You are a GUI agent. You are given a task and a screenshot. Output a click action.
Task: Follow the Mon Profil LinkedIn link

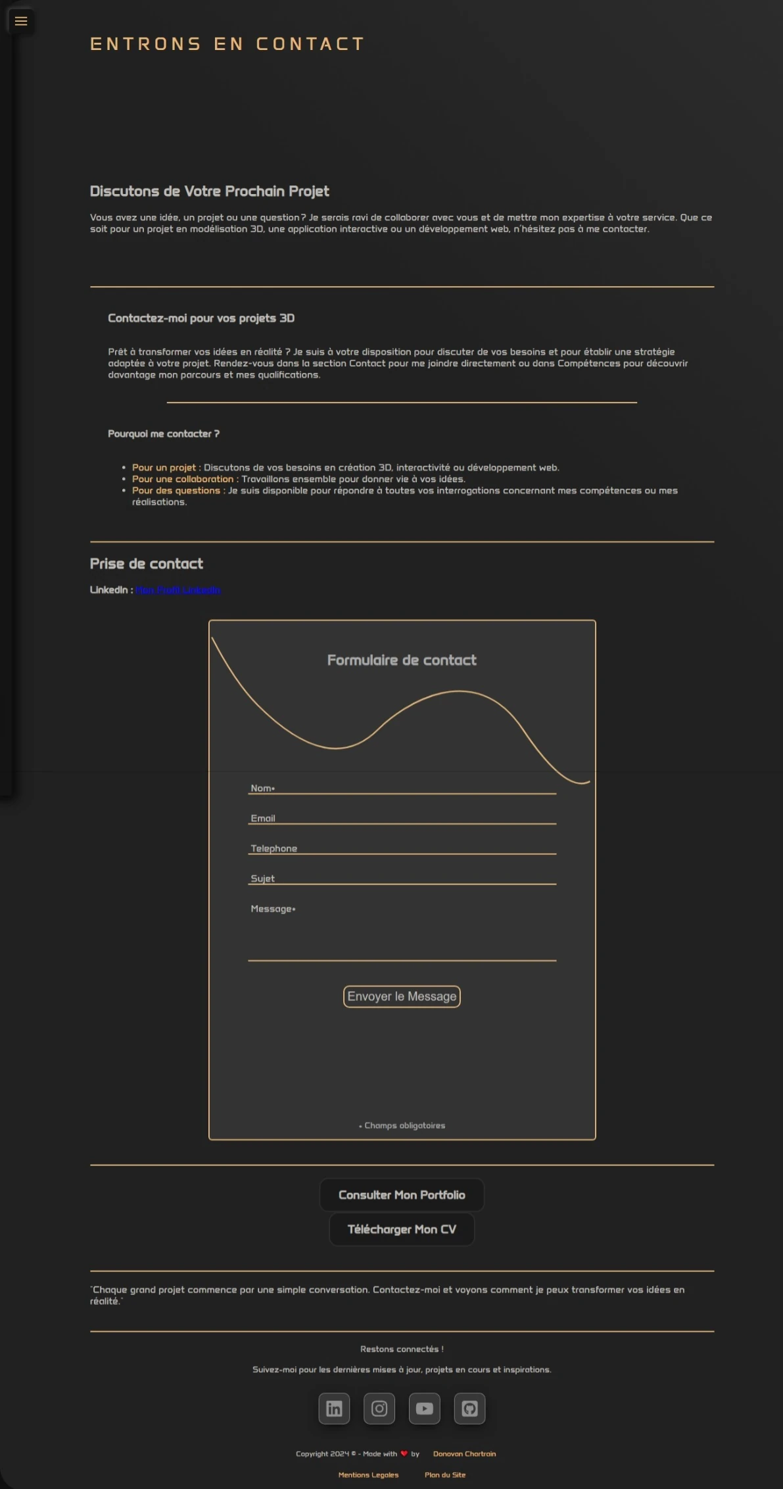click(178, 590)
